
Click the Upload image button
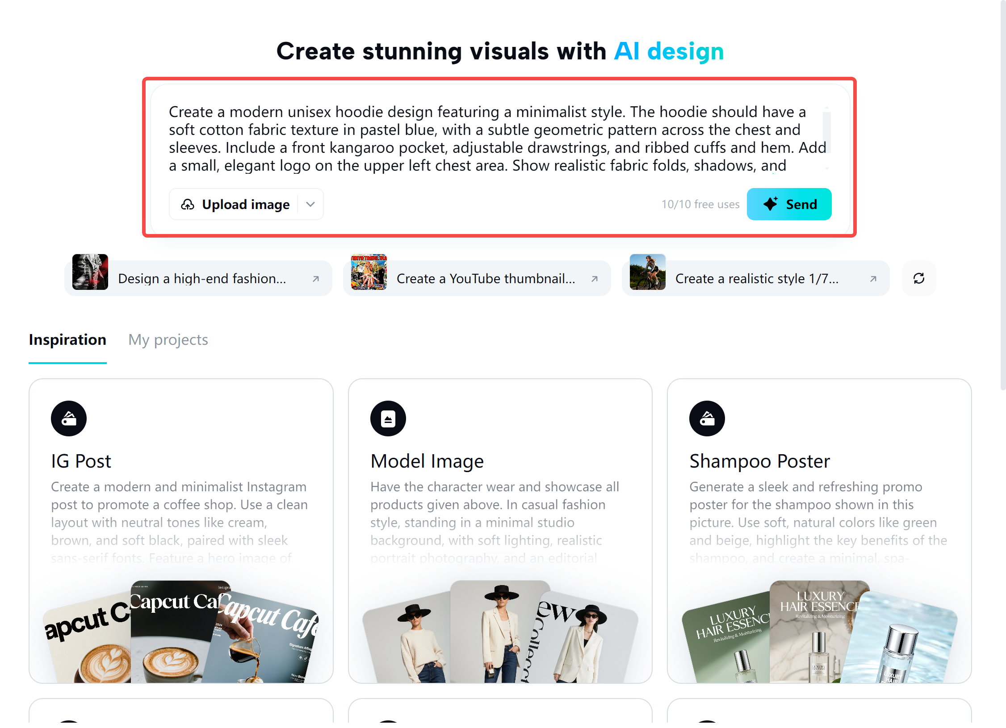(x=237, y=204)
